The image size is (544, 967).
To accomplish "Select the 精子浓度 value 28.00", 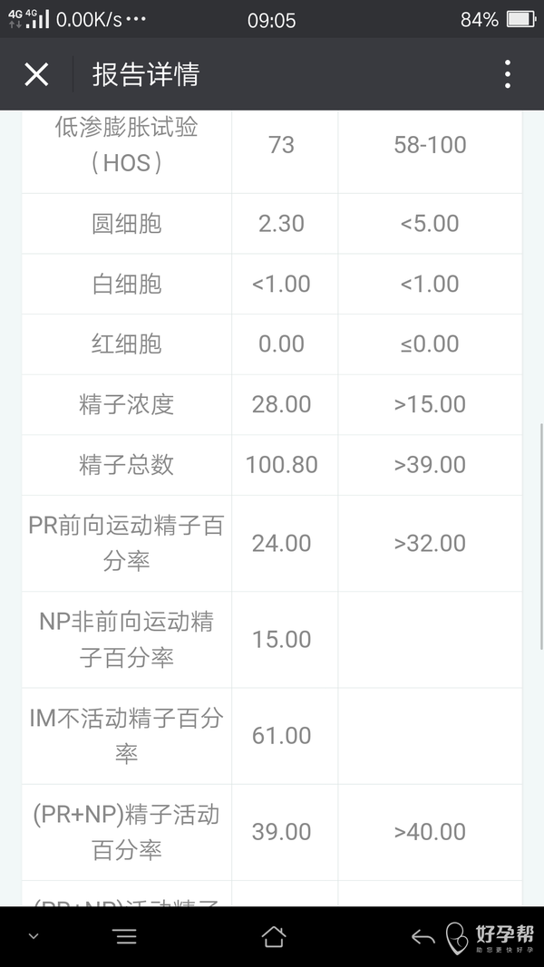I will click(281, 404).
